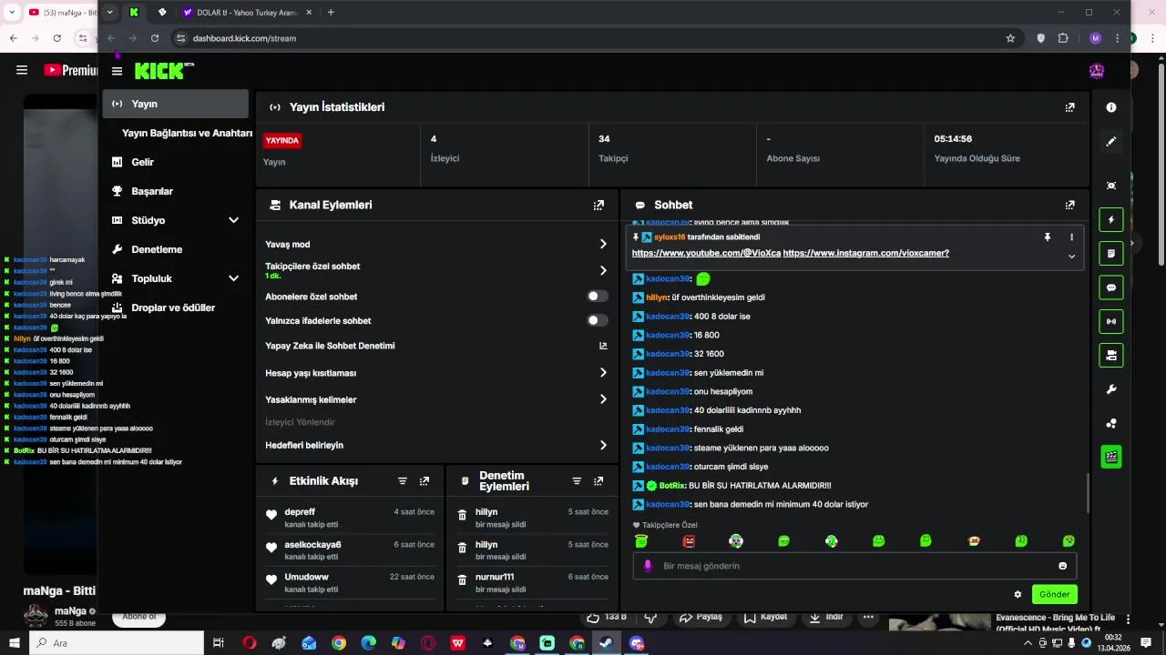The height and width of the screenshot is (655, 1166).
Task: Open pinned message three-dot options
Action: coord(1071,237)
